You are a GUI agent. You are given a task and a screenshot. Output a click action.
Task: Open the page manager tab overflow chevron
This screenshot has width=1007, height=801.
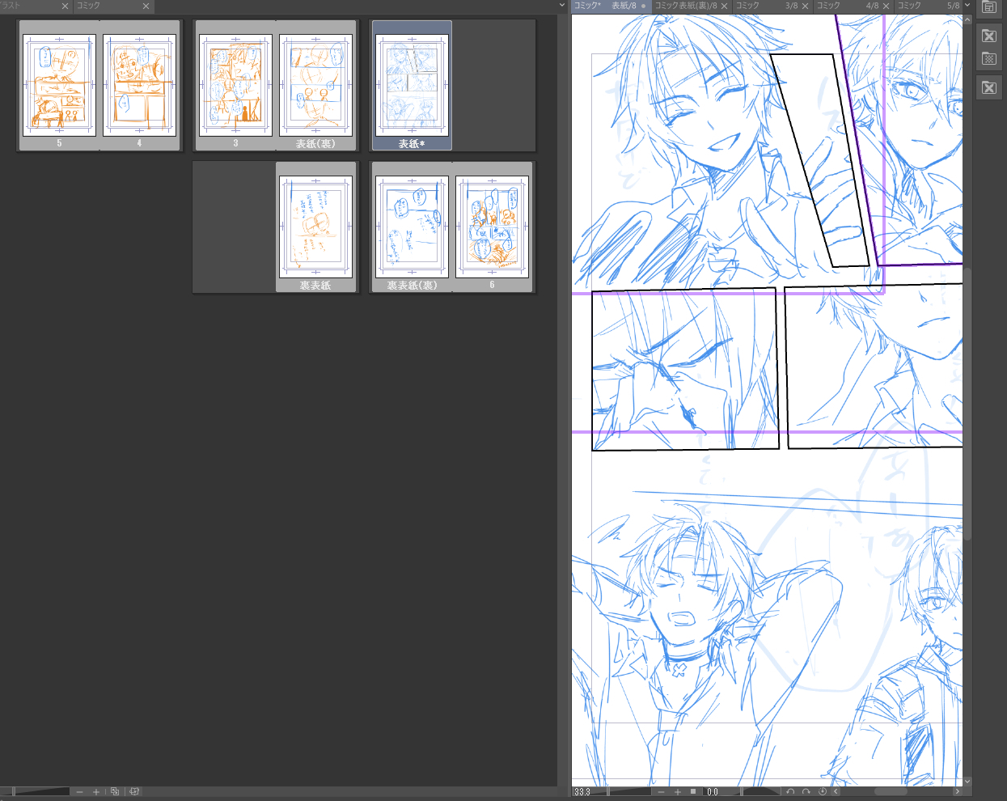click(x=562, y=6)
